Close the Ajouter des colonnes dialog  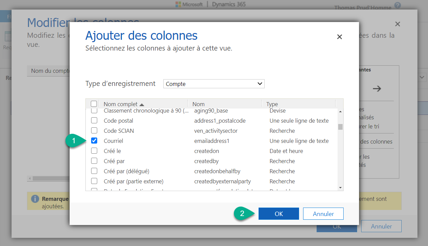point(339,37)
